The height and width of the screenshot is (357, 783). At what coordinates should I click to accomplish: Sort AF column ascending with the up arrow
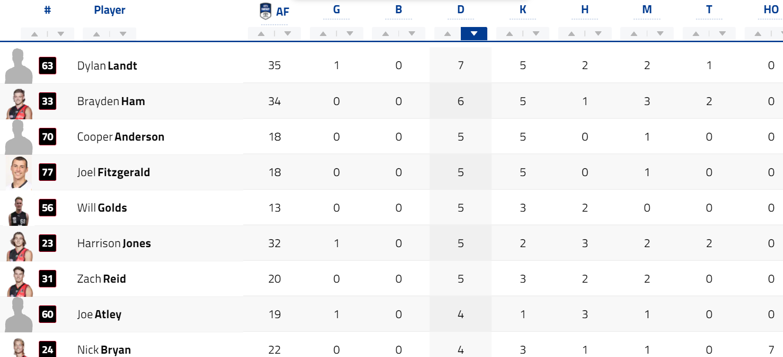[261, 34]
